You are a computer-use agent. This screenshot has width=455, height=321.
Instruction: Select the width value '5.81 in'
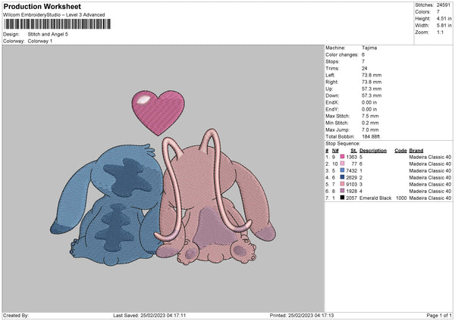click(444, 26)
